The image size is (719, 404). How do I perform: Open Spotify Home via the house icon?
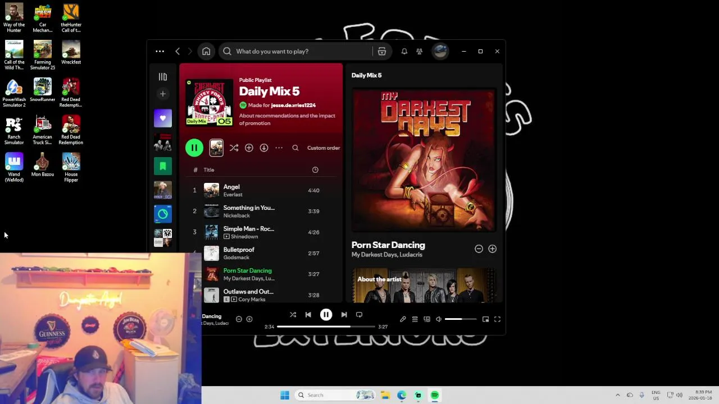pyautogui.click(x=206, y=51)
